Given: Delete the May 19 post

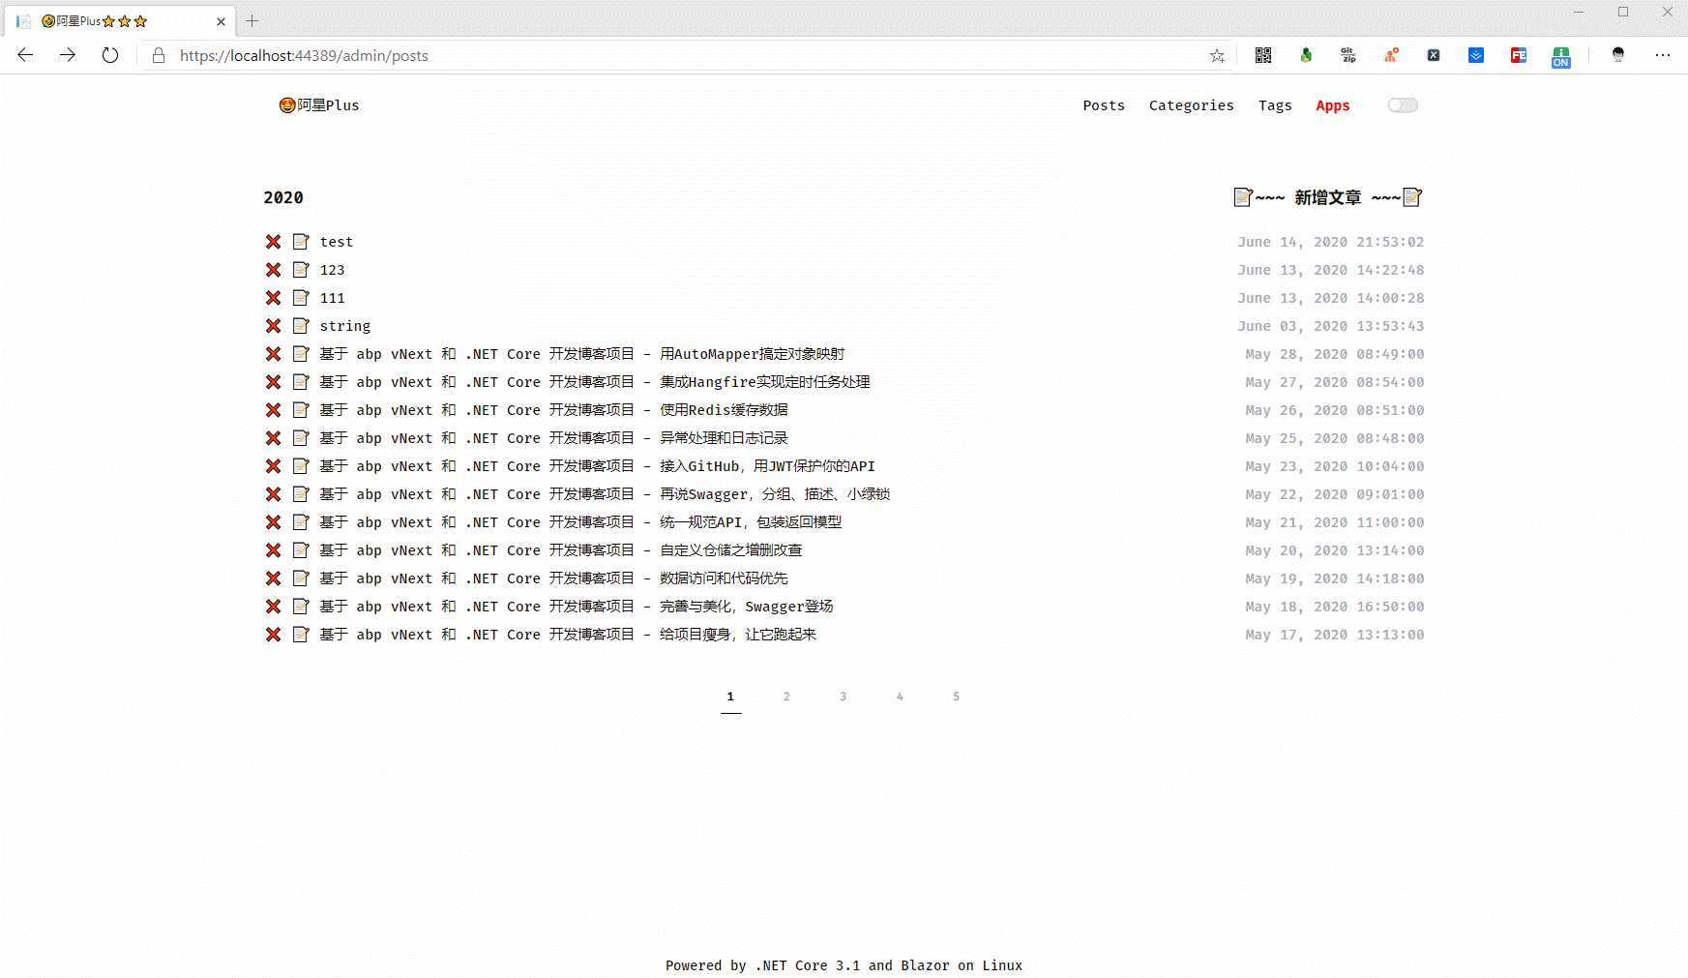Looking at the screenshot, I should [274, 578].
